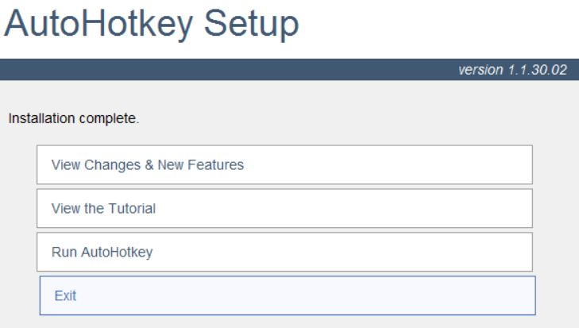
Task: Select the Installation complete status text
Action: coord(73,119)
